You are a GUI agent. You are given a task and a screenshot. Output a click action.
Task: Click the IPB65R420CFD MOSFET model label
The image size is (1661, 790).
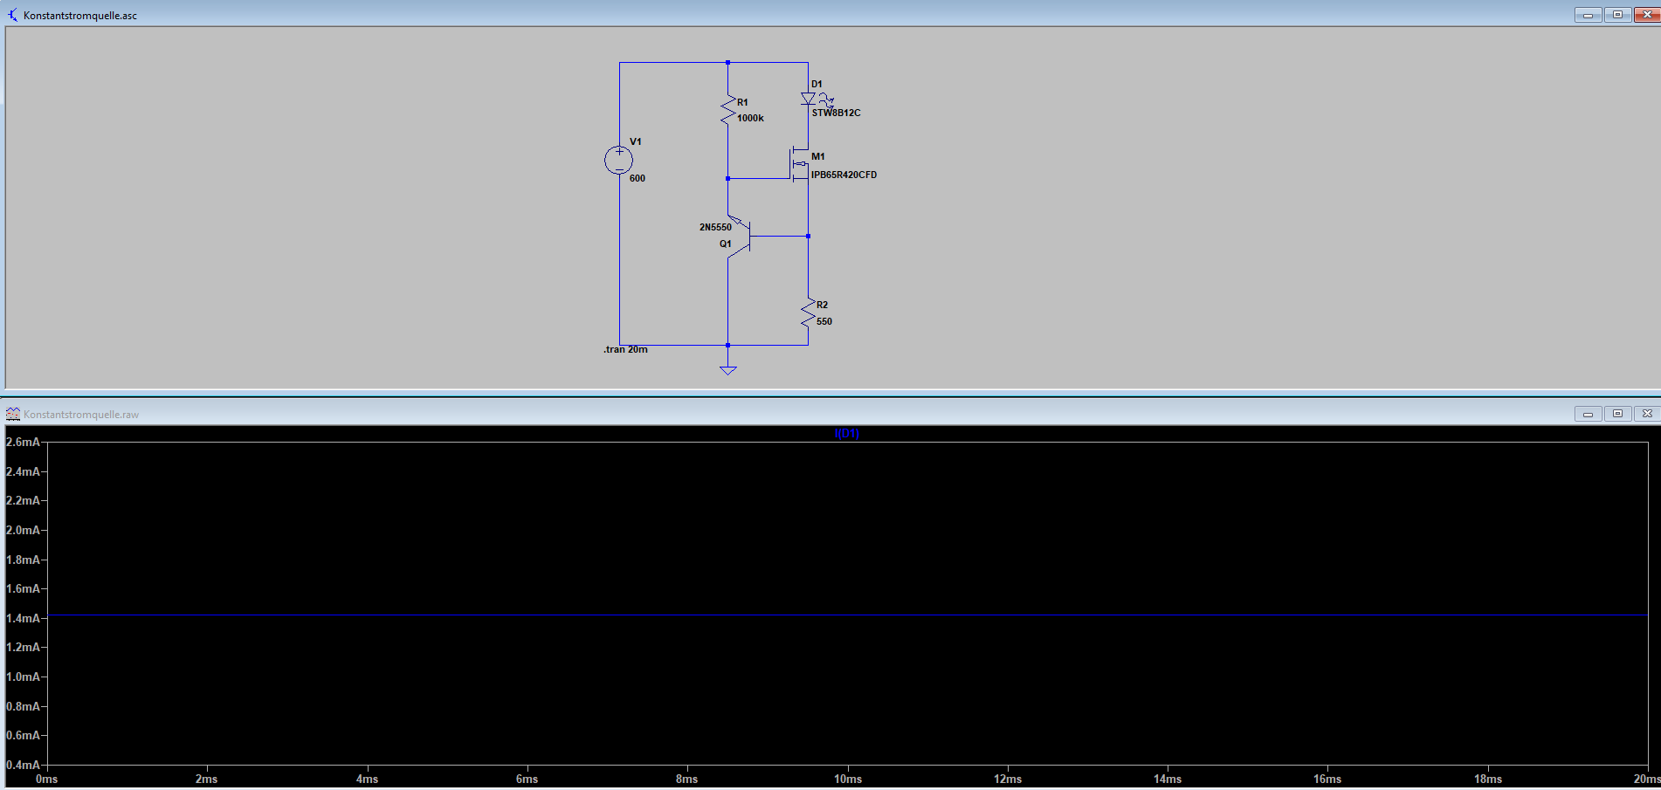844,175
